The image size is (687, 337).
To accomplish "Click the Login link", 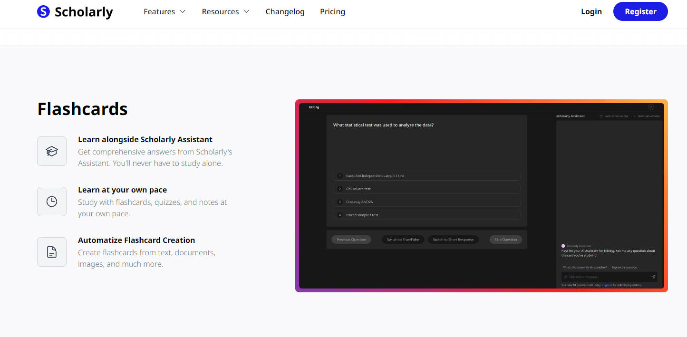I will pyautogui.click(x=591, y=12).
